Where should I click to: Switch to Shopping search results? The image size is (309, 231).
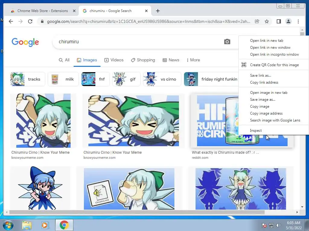click(143, 60)
